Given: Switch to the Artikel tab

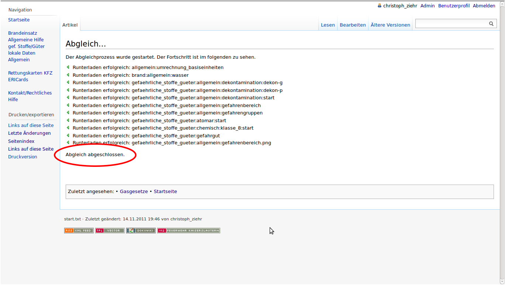Looking at the screenshot, I should click(x=70, y=25).
